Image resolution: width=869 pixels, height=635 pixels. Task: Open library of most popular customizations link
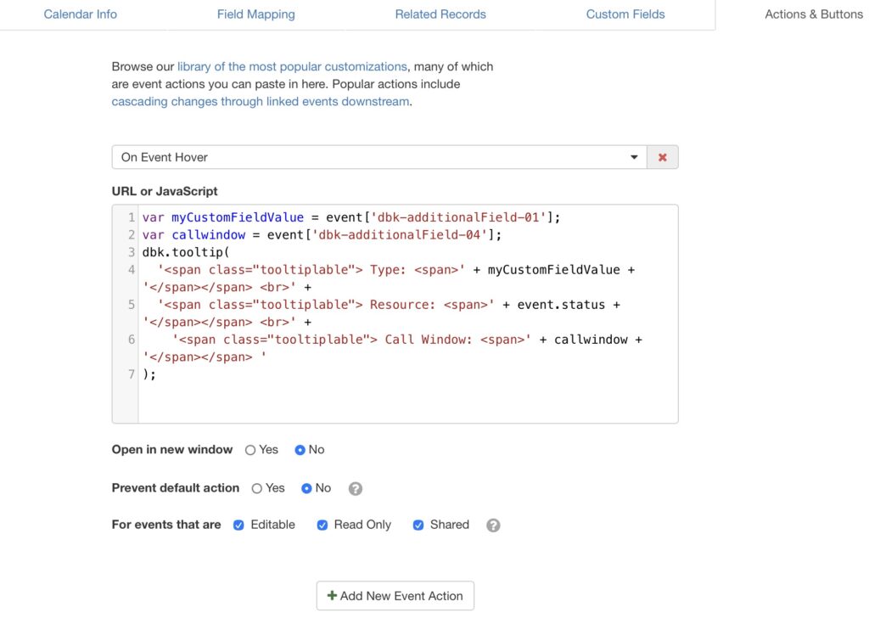pyautogui.click(x=292, y=66)
